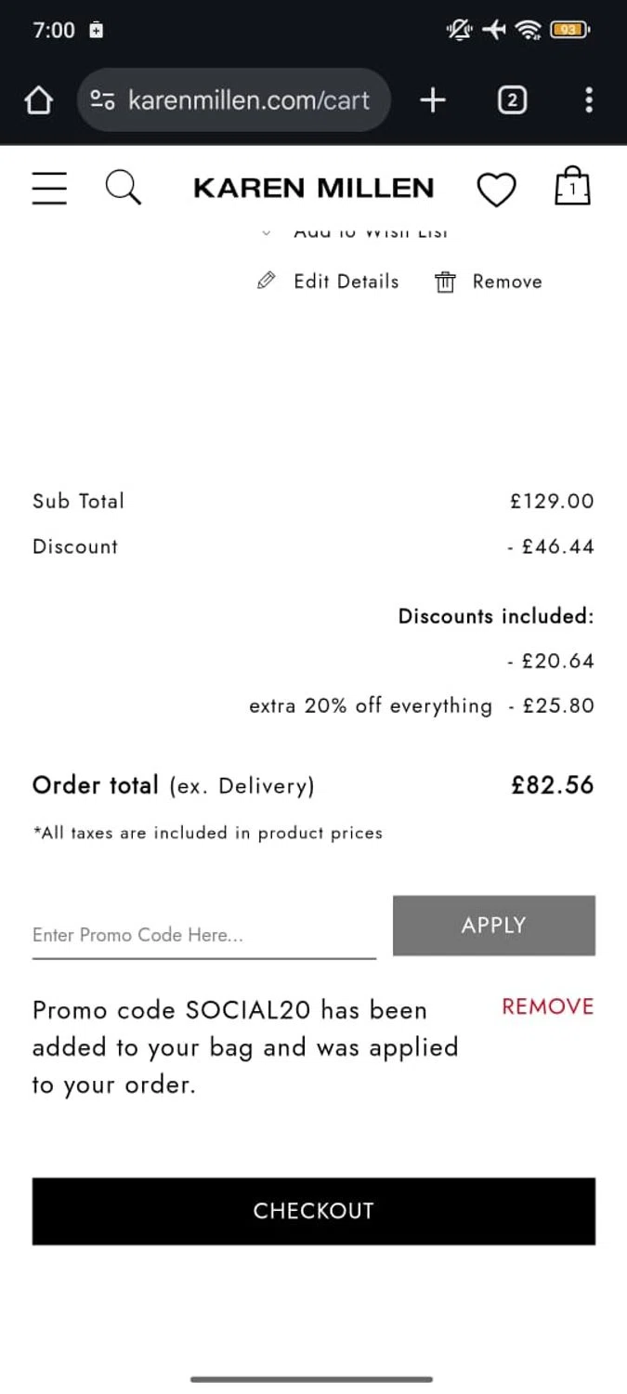Remove the SOCIAL20 promo code
This screenshot has width=627, height=1394.
(x=547, y=1006)
